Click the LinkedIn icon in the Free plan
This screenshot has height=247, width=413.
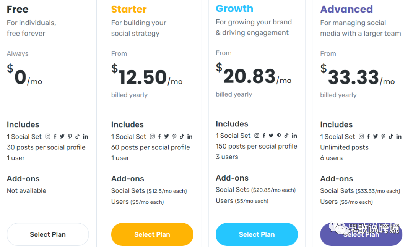click(85, 137)
